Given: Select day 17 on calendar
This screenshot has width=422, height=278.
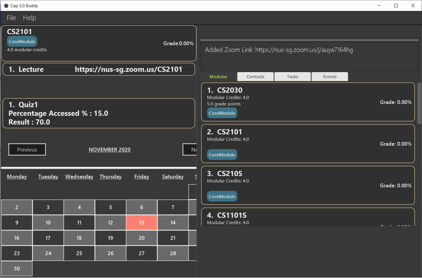Looking at the screenshot, I should pyautogui.click(x=48, y=238).
